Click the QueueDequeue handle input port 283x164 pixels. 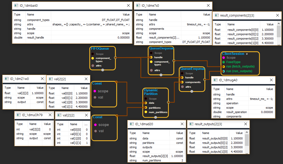coord(151,57)
